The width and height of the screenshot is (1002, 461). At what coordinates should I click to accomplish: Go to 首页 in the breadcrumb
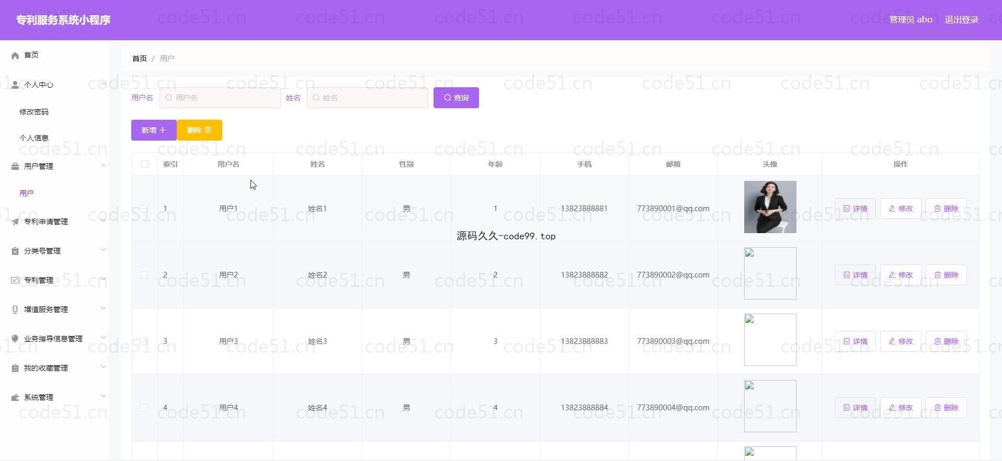[140, 59]
